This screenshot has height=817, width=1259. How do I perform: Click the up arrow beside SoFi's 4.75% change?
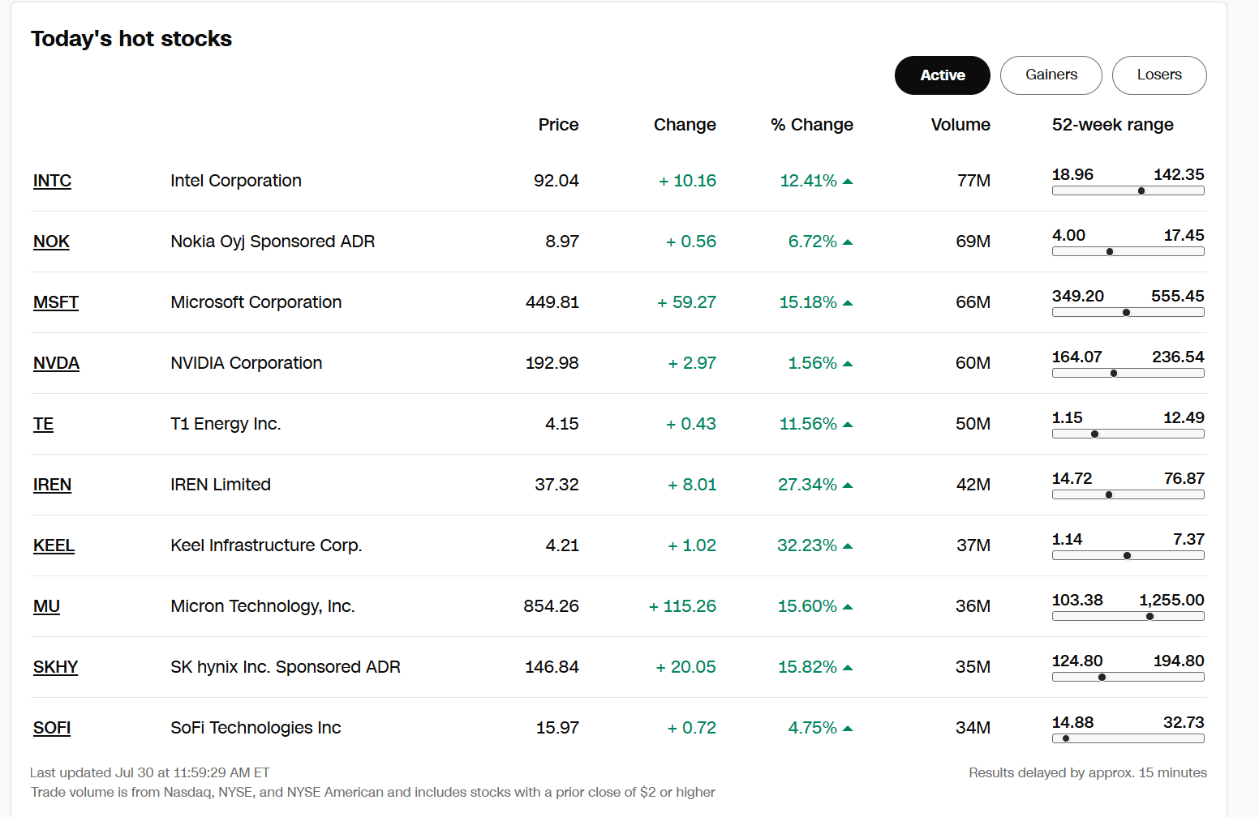(x=848, y=729)
